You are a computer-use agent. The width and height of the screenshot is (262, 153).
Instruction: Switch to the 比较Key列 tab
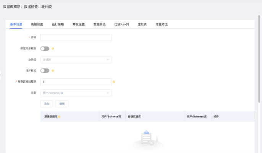tap(121, 24)
